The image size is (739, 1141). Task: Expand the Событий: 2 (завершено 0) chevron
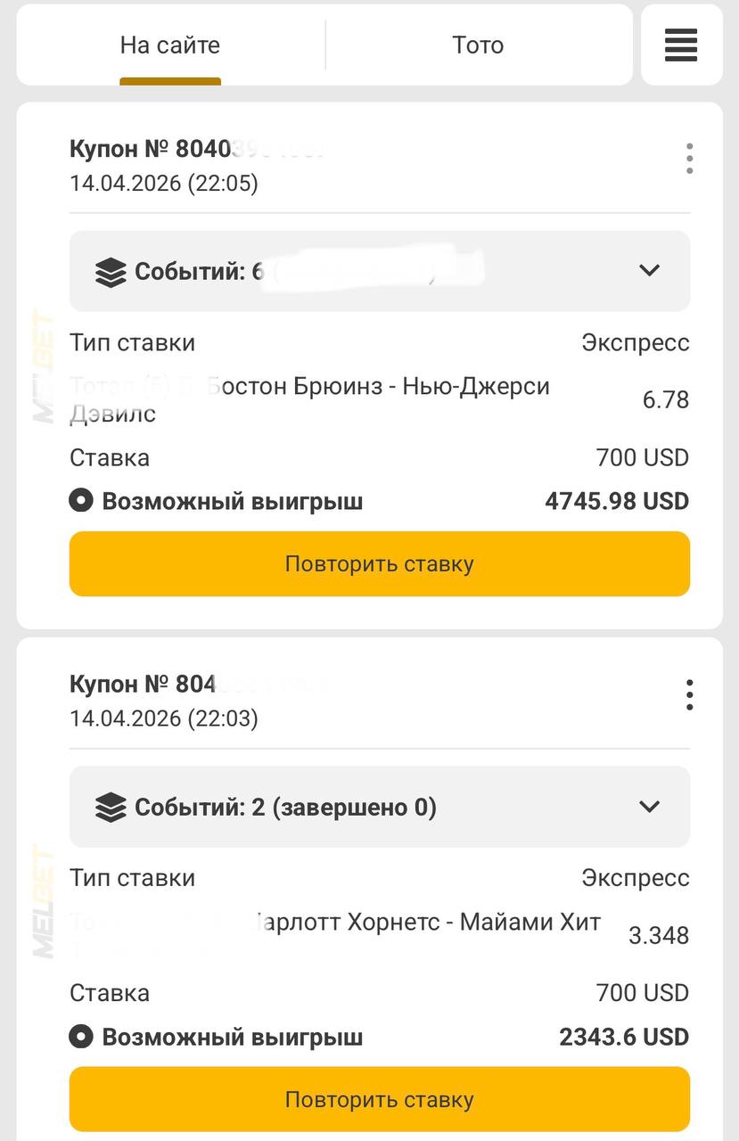coord(650,807)
